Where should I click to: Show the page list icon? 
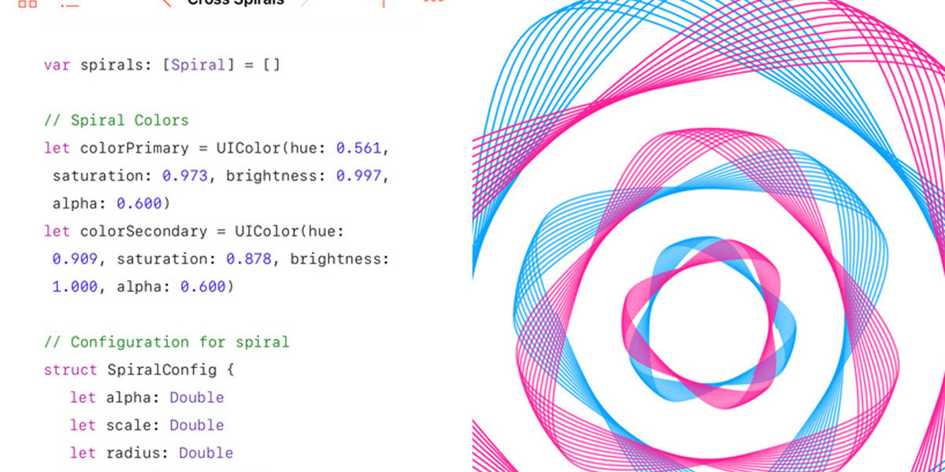click(70, 3)
